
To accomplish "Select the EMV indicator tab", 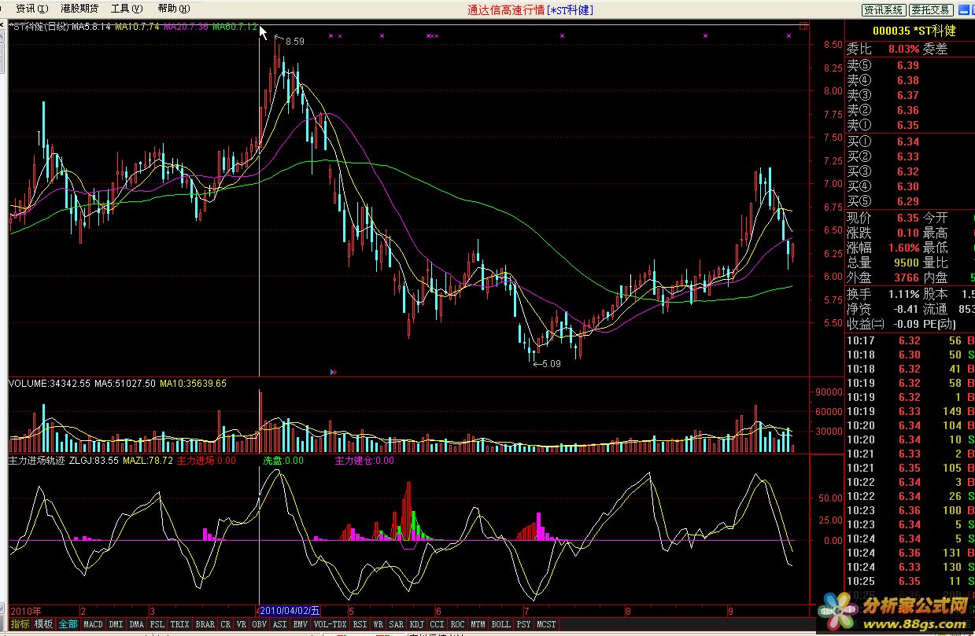I will 300,624.
